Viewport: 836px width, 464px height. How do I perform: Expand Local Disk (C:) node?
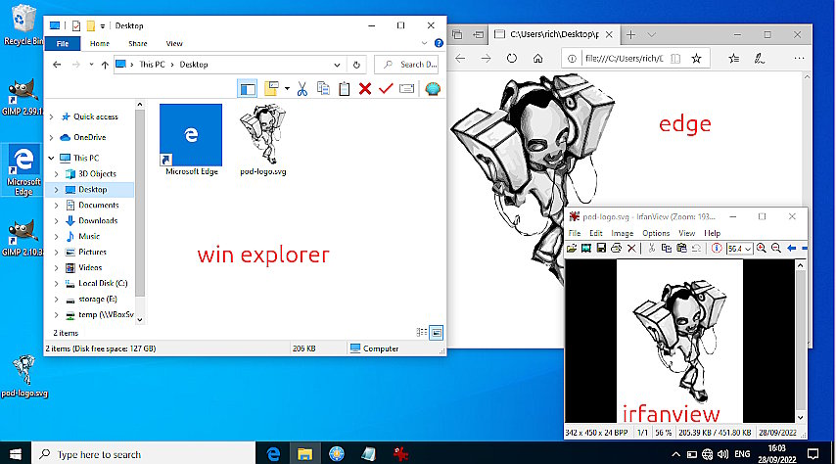click(x=57, y=283)
